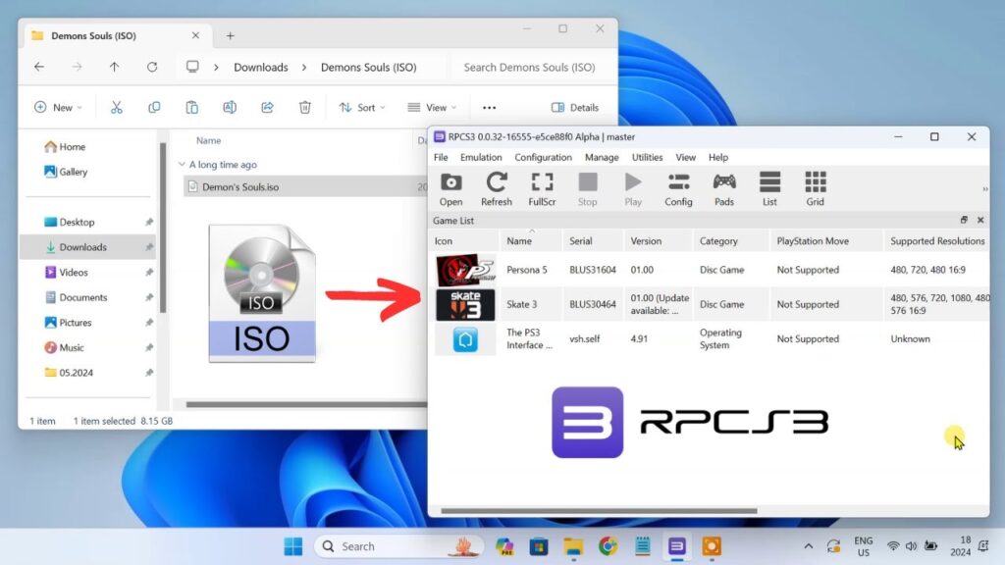Image resolution: width=1005 pixels, height=565 pixels.
Task: Click the Cut scissors icon in Explorer
Action: (x=117, y=108)
